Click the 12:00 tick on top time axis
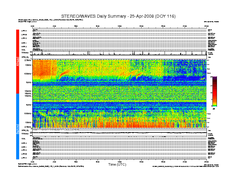 [x=119, y=26]
